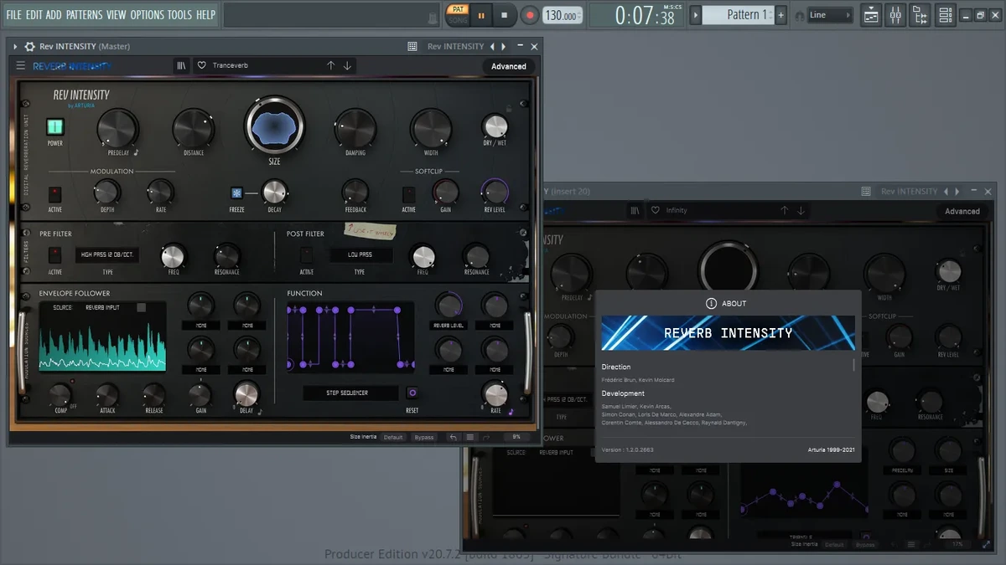Viewport: 1006px width, 565px height.
Task: Open the OPTIONS menu
Action: point(148,14)
